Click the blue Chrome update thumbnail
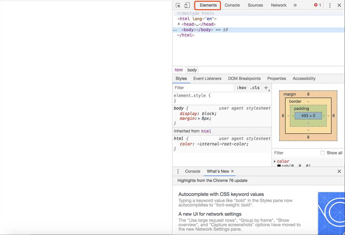Screen dimensions: 345x235 coord(331,213)
